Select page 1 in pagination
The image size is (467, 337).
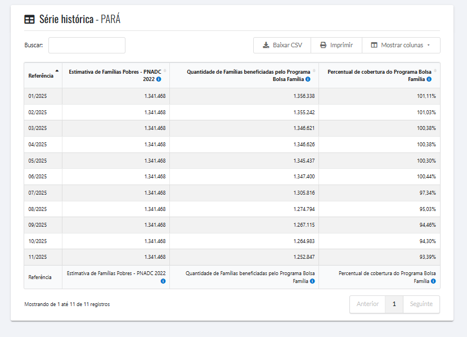(x=394, y=304)
